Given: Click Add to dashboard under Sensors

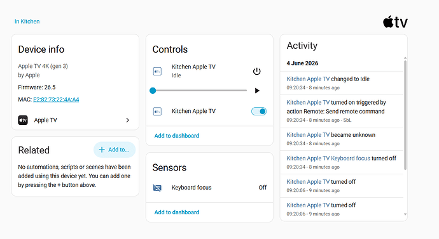Looking at the screenshot, I should point(177,212).
